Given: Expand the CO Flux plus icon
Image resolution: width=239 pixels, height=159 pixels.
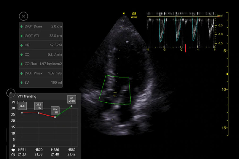Looking at the screenshot, I should pyautogui.click(x=22, y=64).
